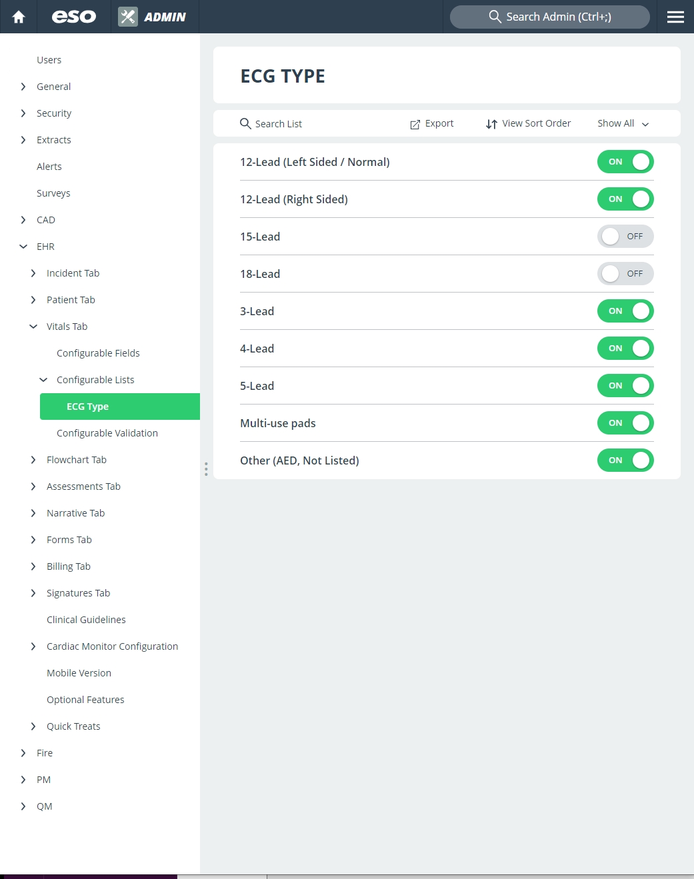Enable the 18-Lead switch
The width and height of the screenshot is (694, 879).
[x=625, y=273]
